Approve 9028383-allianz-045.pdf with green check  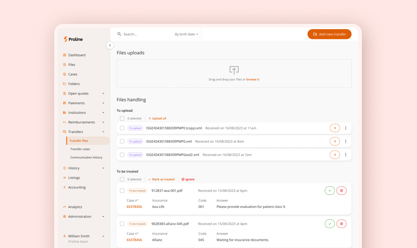(x=330, y=224)
